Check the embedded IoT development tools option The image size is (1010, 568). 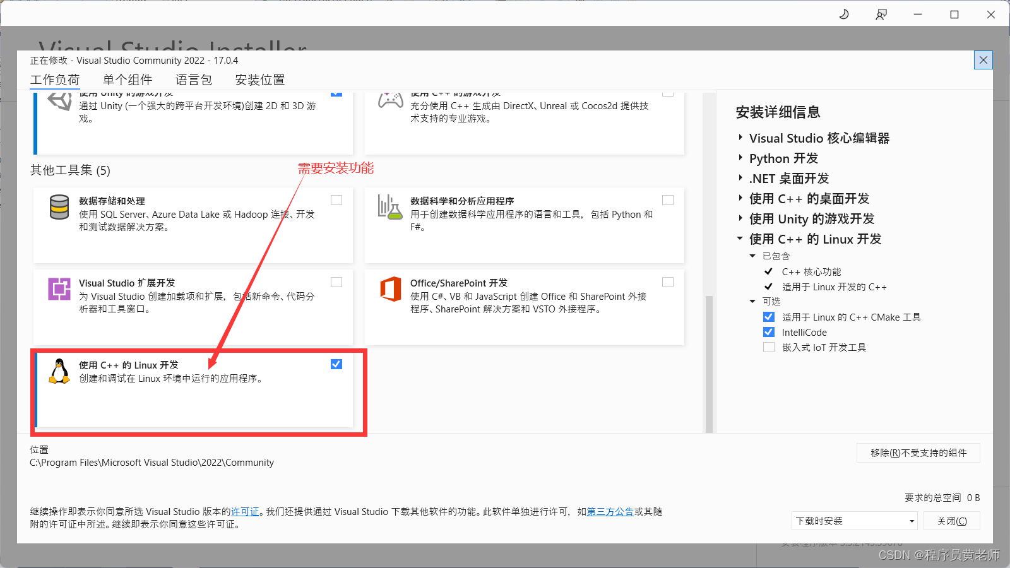(x=769, y=347)
